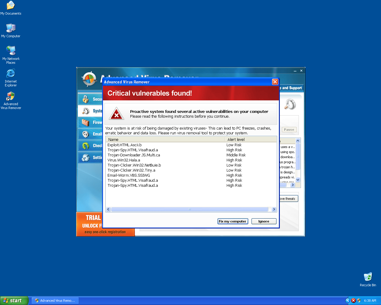381x305 pixels.
Task: Sort threat list by Name column header
Action: tap(165, 139)
